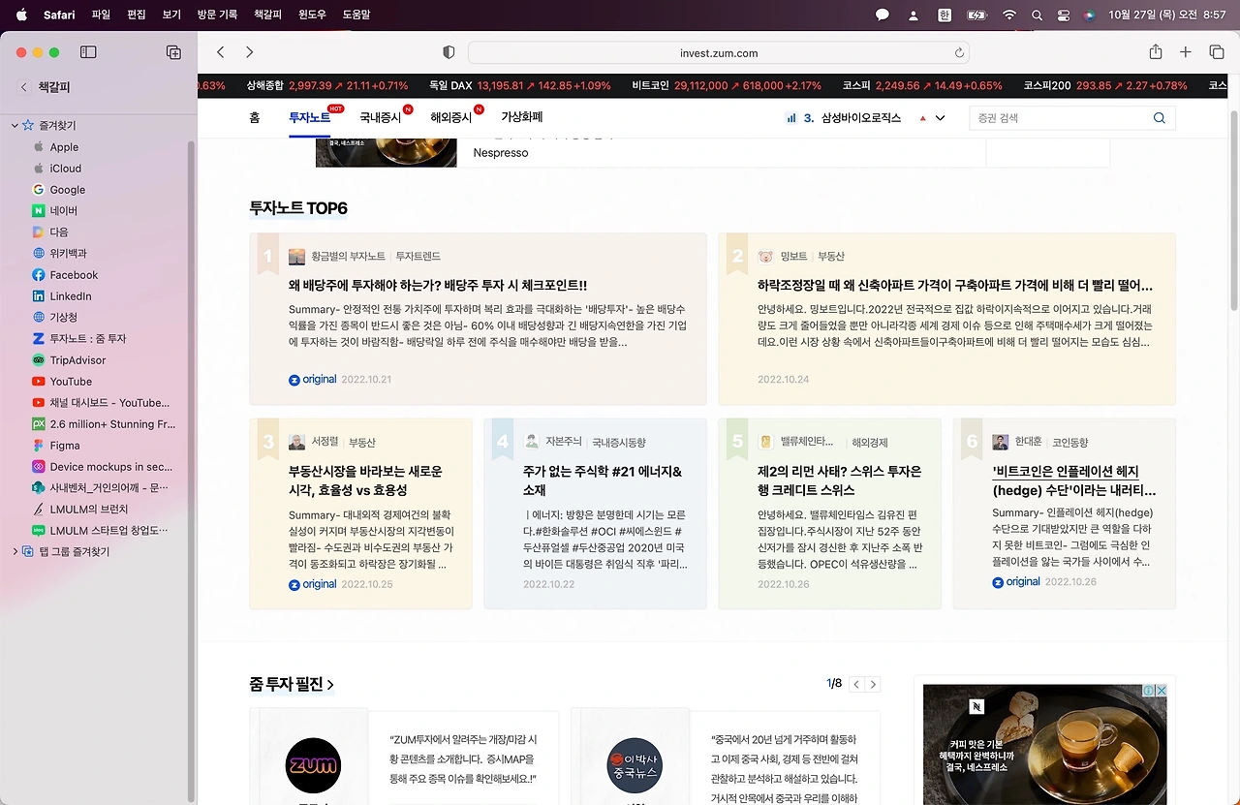Open article 왜 배당주에 투자해야 하는가
1240x805 pixels.
(438, 286)
